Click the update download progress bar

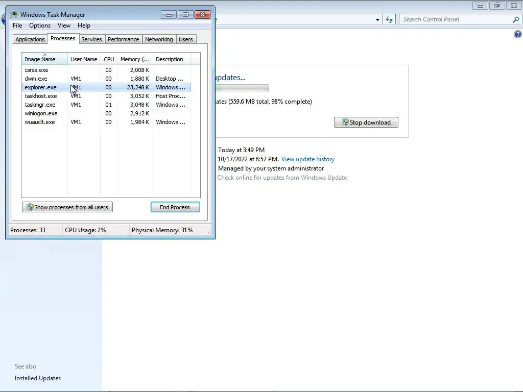(x=242, y=88)
